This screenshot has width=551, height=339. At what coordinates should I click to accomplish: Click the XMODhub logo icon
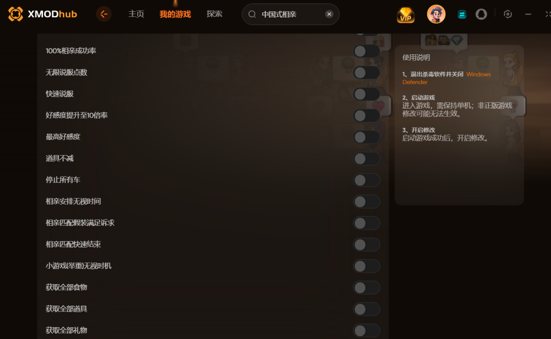click(x=16, y=14)
